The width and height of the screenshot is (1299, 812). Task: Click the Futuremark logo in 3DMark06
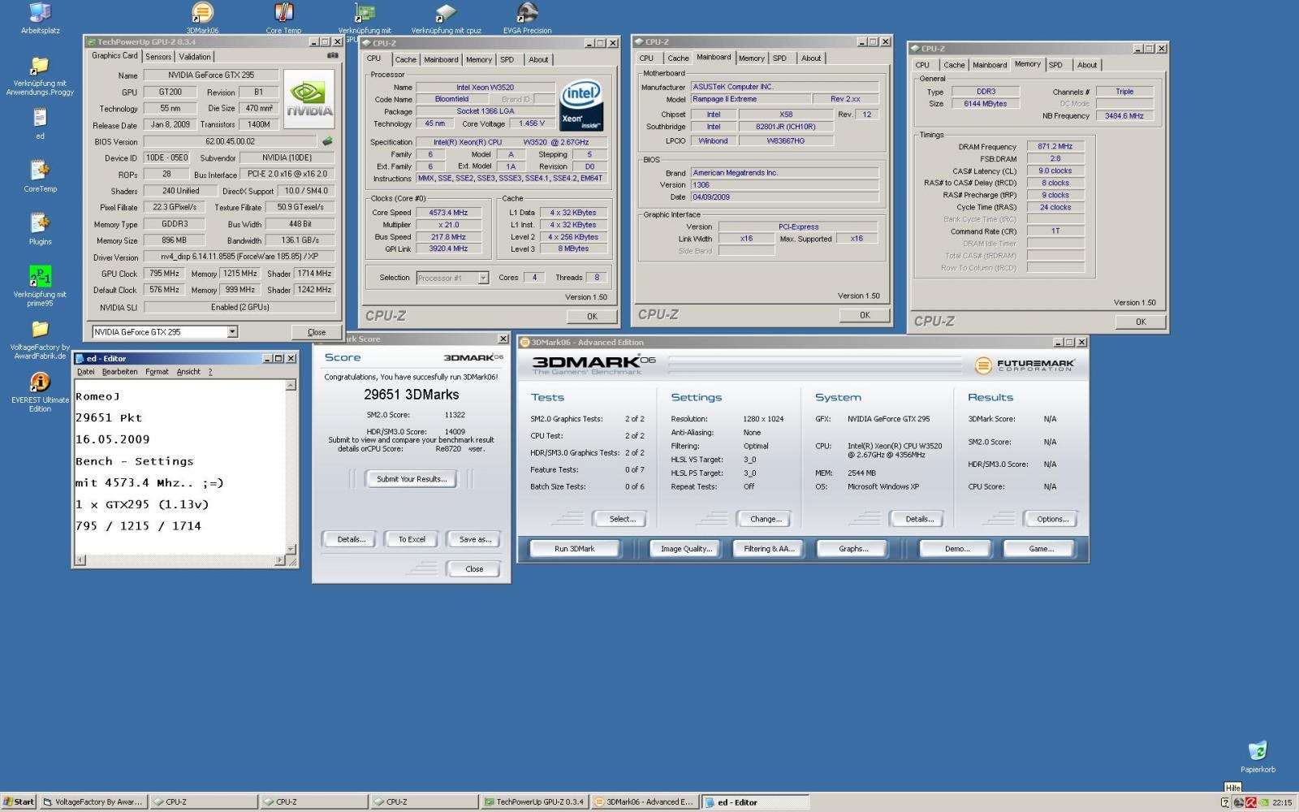(1025, 365)
